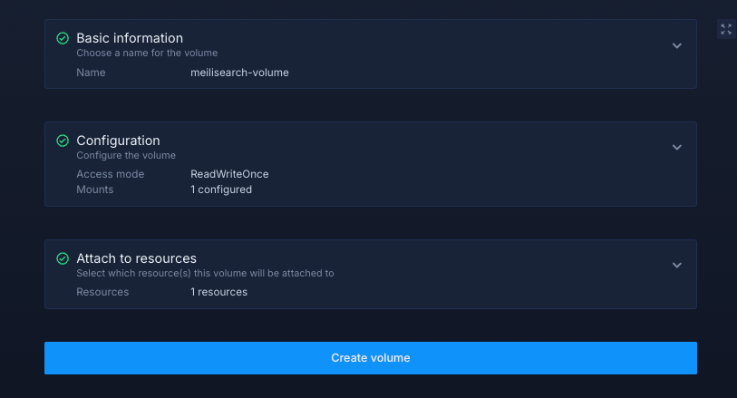Select the Configuration section heading
This screenshot has height=398, width=737.
pos(118,141)
